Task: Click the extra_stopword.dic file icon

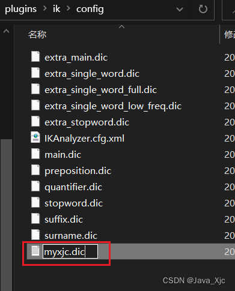Action: tap(35, 121)
